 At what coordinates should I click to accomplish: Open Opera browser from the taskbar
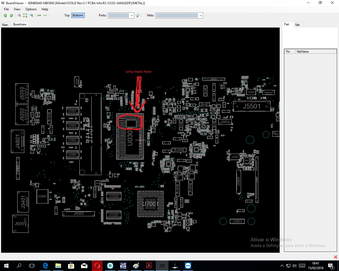(x=97, y=266)
